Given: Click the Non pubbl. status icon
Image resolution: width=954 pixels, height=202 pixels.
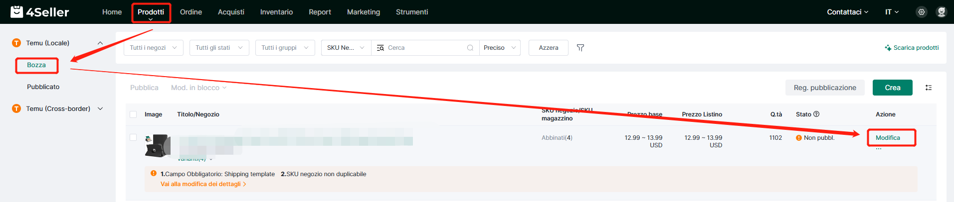Looking at the screenshot, I should pos(799,138).
